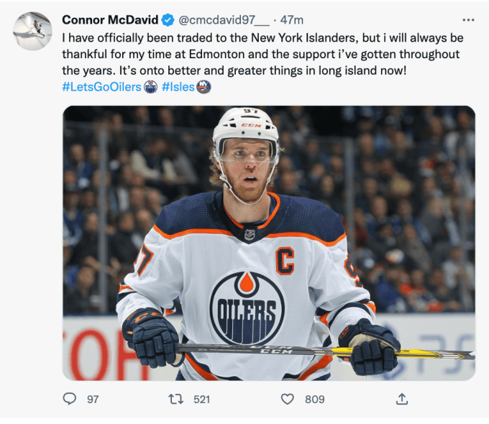Viewport: 489px width, 424px height.
Task: Retweet this post using the arrows icon
Action: 175,399
